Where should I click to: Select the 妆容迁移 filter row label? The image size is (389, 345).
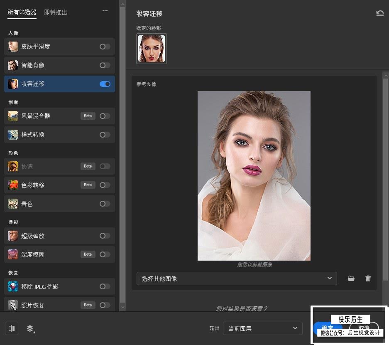click(33, 84)
